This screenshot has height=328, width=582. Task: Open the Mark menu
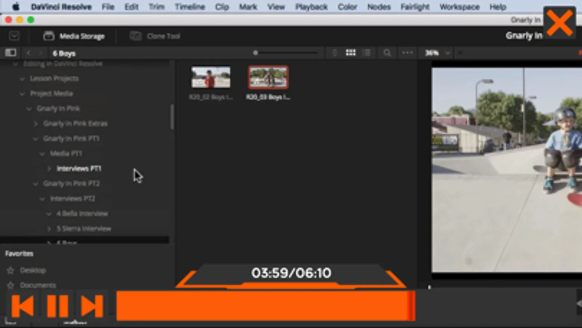pos(248,7)
